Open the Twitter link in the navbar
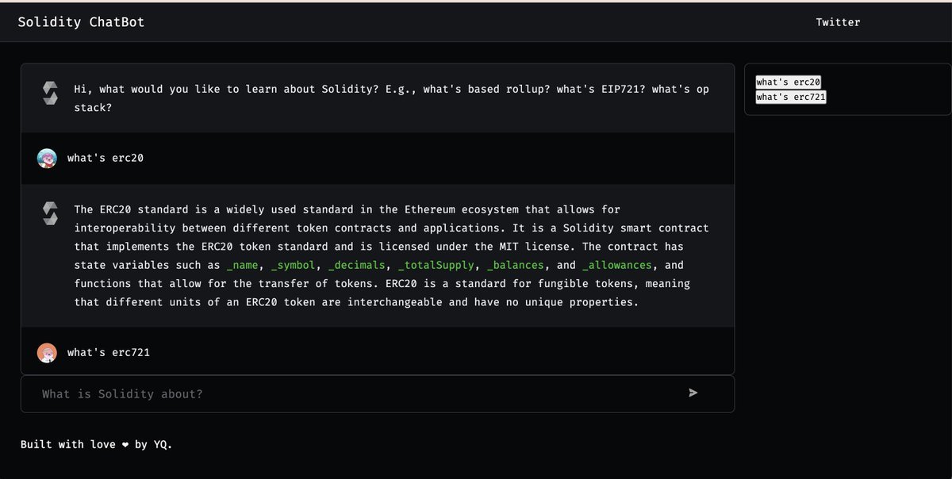The image size is (952, 479). pyautogui.click(x=838, y=21)
